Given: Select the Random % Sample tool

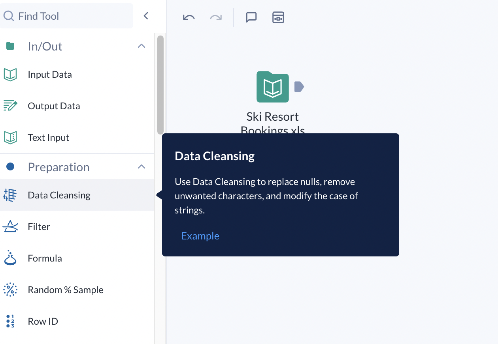Looking at the screenshot, I should 65,290.
